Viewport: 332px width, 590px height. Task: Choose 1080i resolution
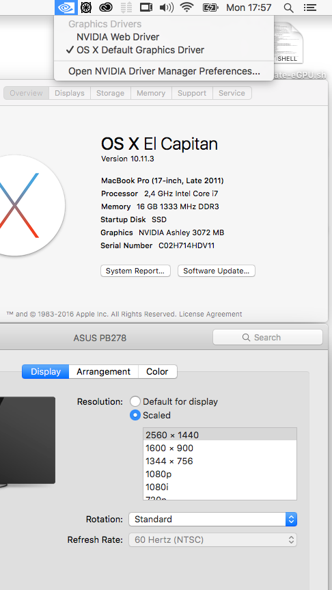(x=220, y=487)
